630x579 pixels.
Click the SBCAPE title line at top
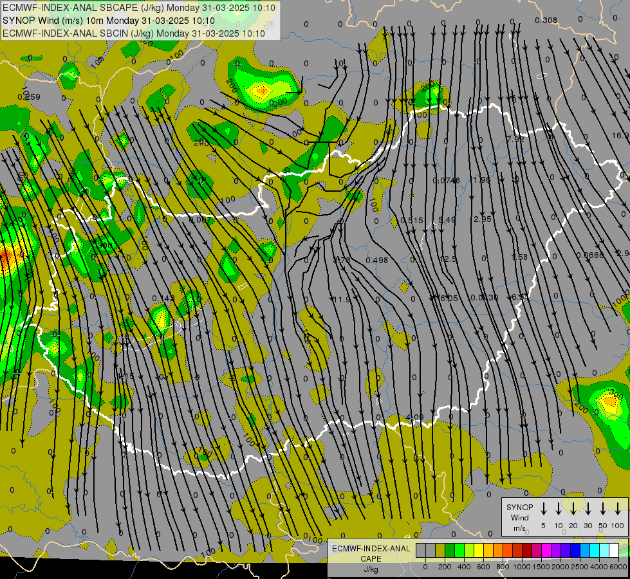click(x=139, y=8)
